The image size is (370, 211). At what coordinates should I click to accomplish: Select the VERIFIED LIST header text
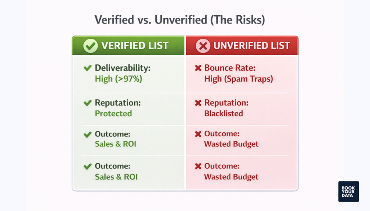point(135,46)
